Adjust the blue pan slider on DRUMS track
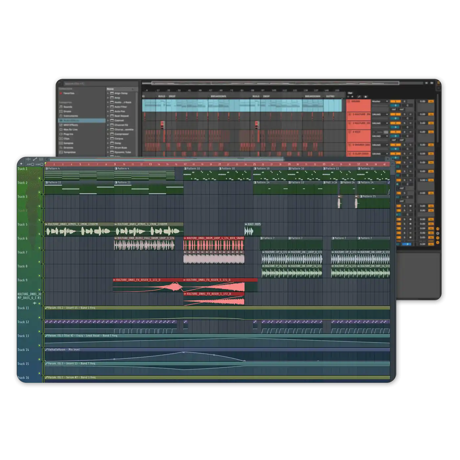This screenshot has height=460, width=460. pos(395,105)
